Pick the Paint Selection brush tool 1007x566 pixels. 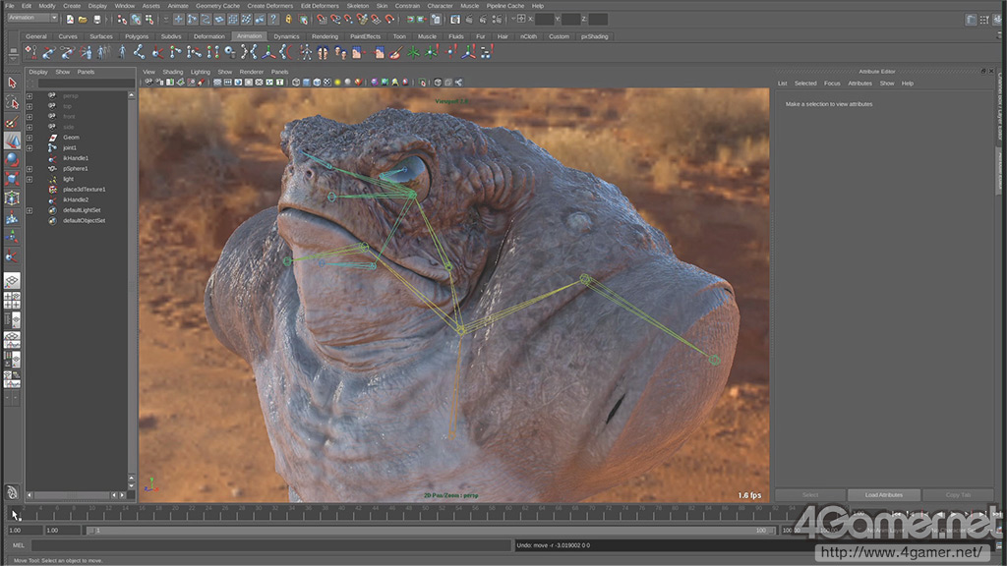point(12,122)
